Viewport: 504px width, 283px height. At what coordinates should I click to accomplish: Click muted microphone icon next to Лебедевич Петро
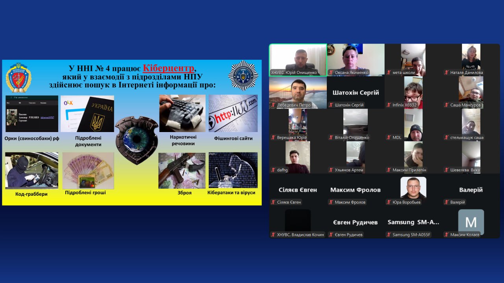273,105
